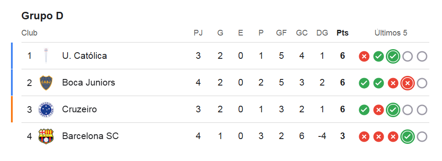Click the Últimos 5 column header
The height and width of the screenshot is (161, 442).
pos(391,33)
